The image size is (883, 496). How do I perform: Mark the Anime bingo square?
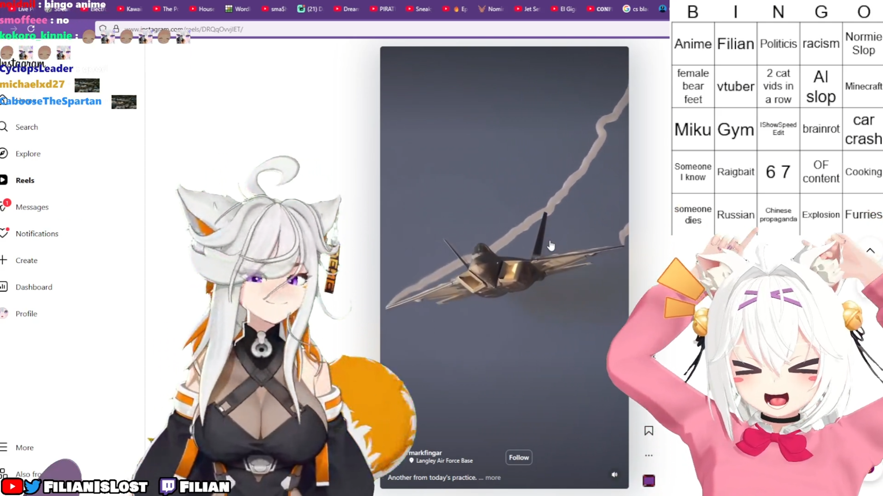693,44
